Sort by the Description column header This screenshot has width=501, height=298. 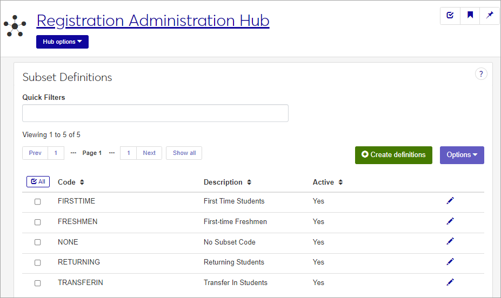pos(227,182)
